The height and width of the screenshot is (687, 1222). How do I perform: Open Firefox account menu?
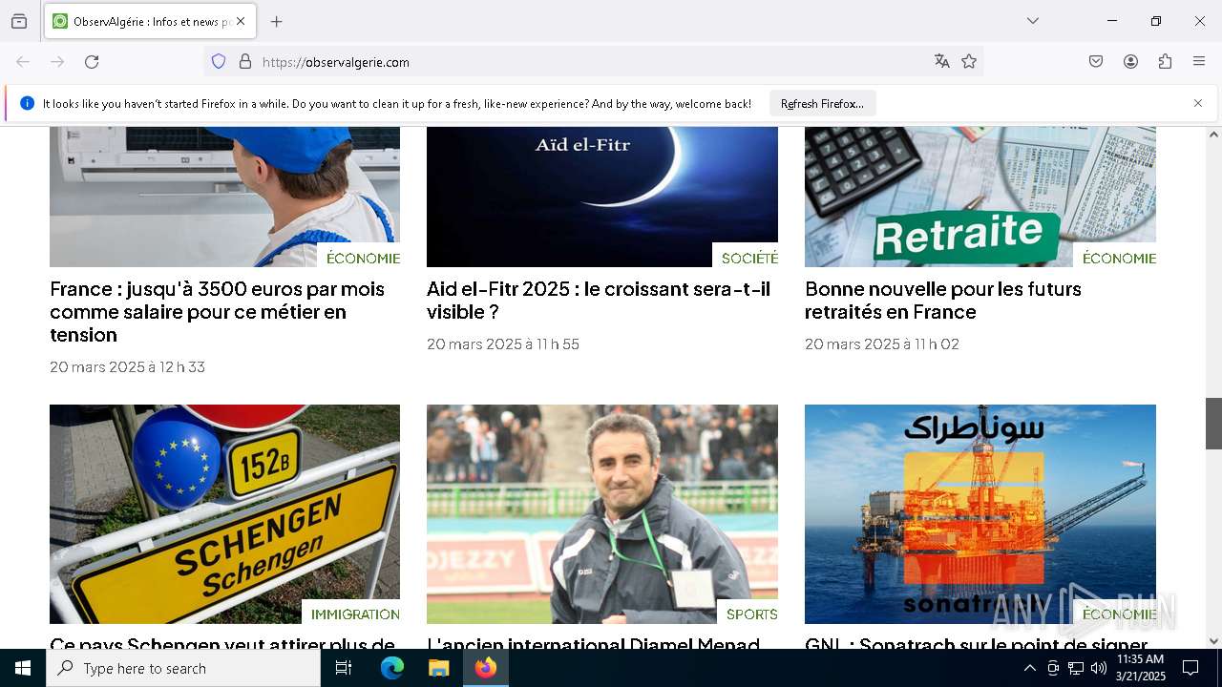(1130, 62)
